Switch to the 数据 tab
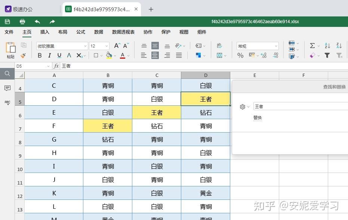 [x=99, y=32]
